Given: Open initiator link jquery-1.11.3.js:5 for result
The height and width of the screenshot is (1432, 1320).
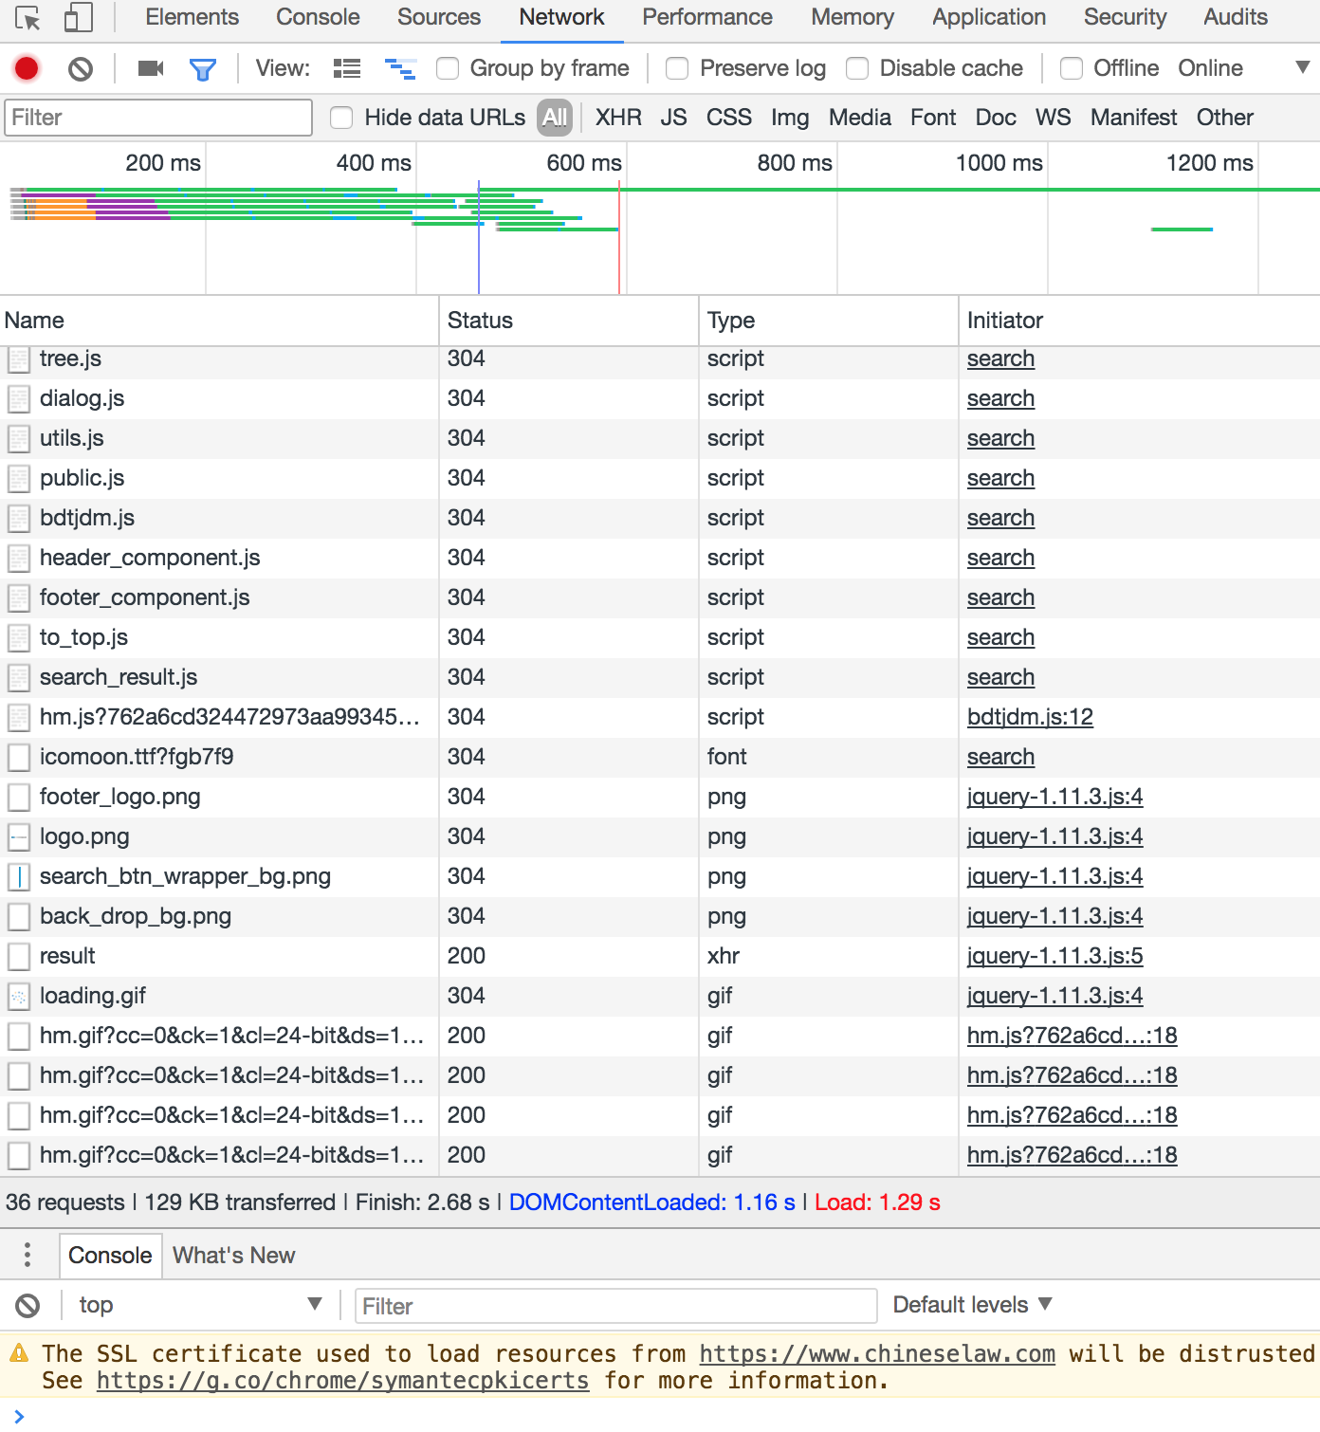Looking at the screenshot, I should (x=1054, y=956).
